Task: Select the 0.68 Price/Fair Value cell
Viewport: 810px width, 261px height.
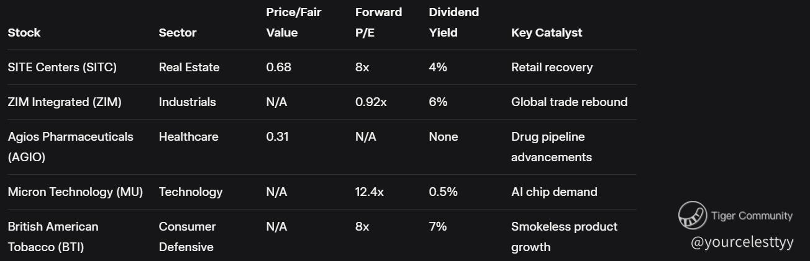Action: click(278, 67)
